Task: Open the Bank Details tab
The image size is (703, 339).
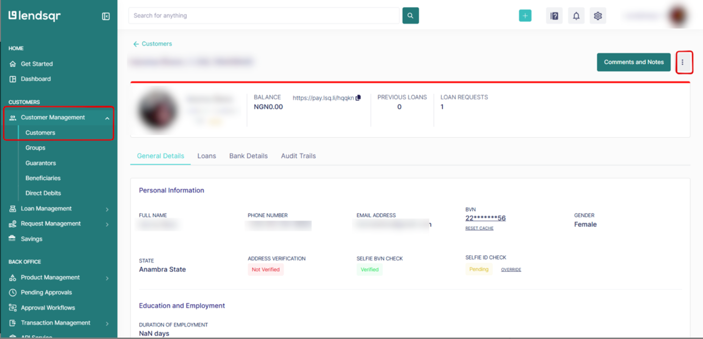Action: [248, 156]
